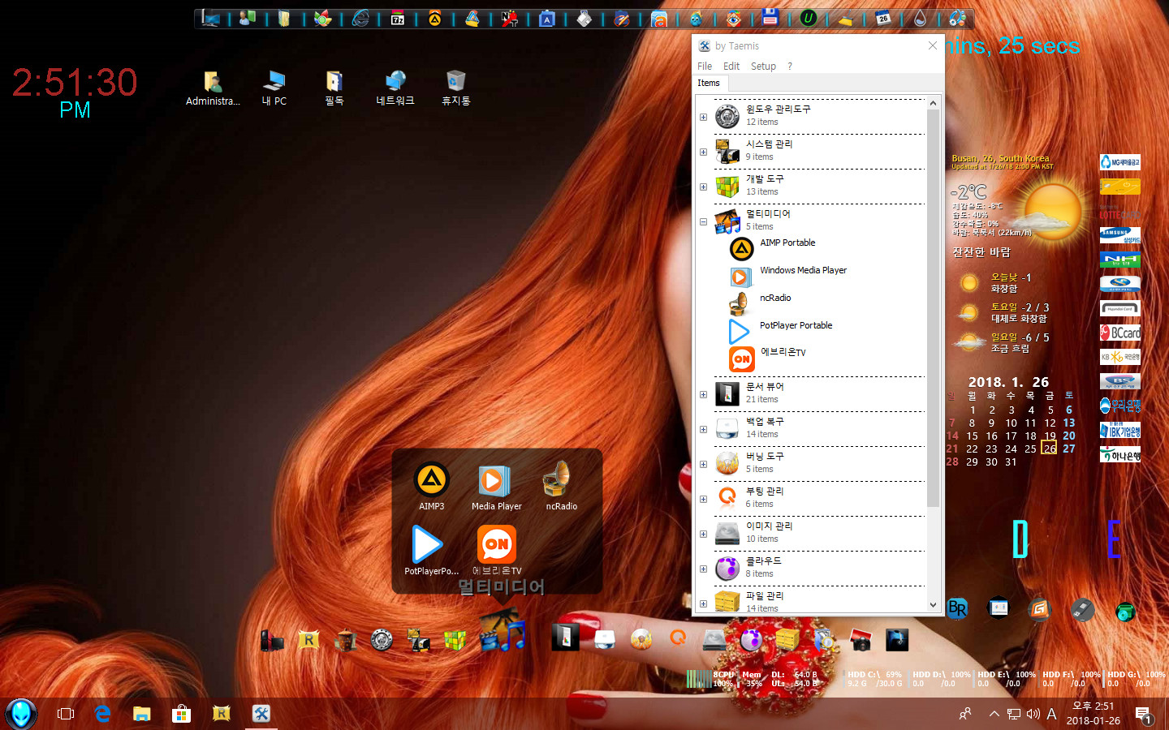The image size is (1169, 730).
Task: Open the Samsung card shortcut icon
Action: coord(1120,235)
